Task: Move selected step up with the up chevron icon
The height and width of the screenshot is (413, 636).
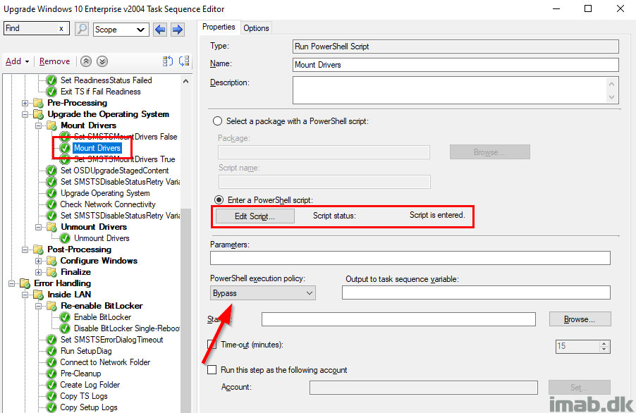Action: 85,61
